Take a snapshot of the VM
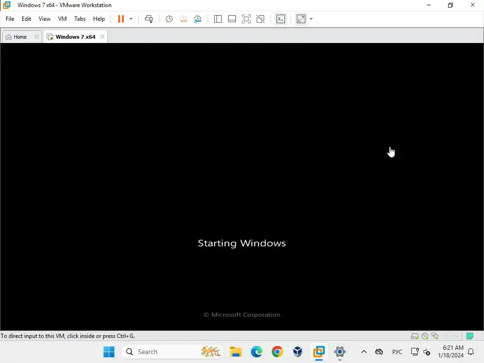This screenshot has width=484, height=363. tap(169, 19)
